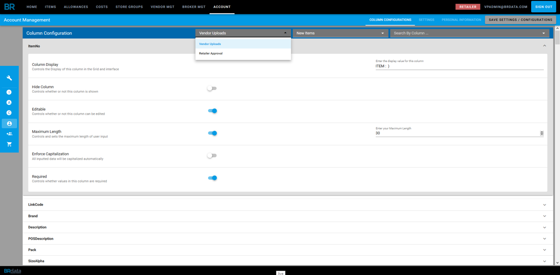Viewport: 560px width, 275px height.
Task: Click the Account Management heading
Action: pos(27,20)
